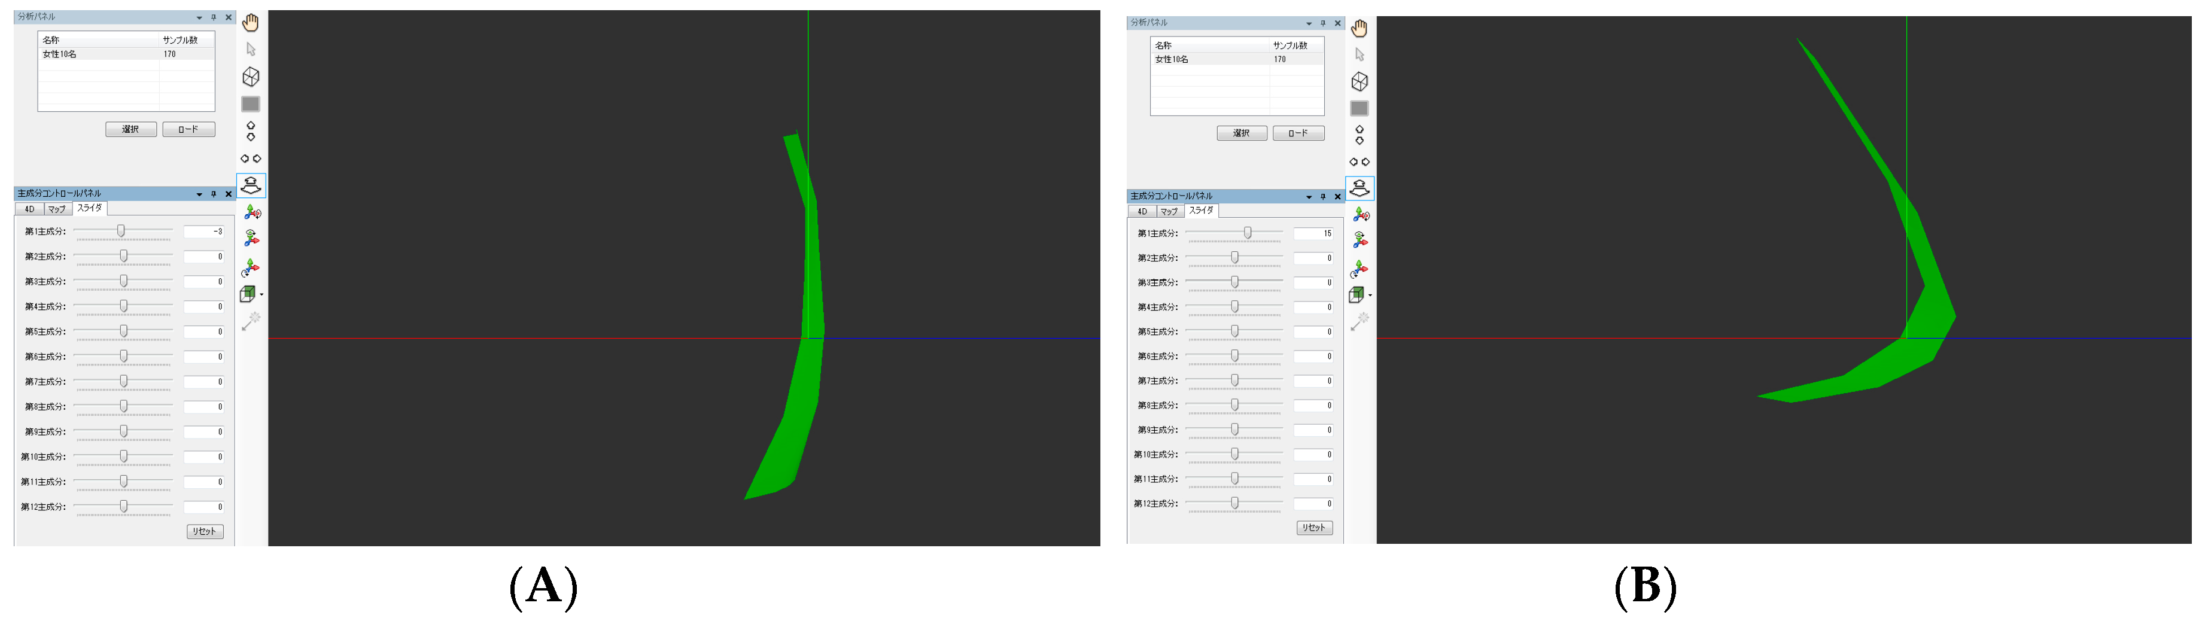Select the arrow pointer tool in screenshot A
Viewport: 2205px width, 630px height.
coord(251,50)
